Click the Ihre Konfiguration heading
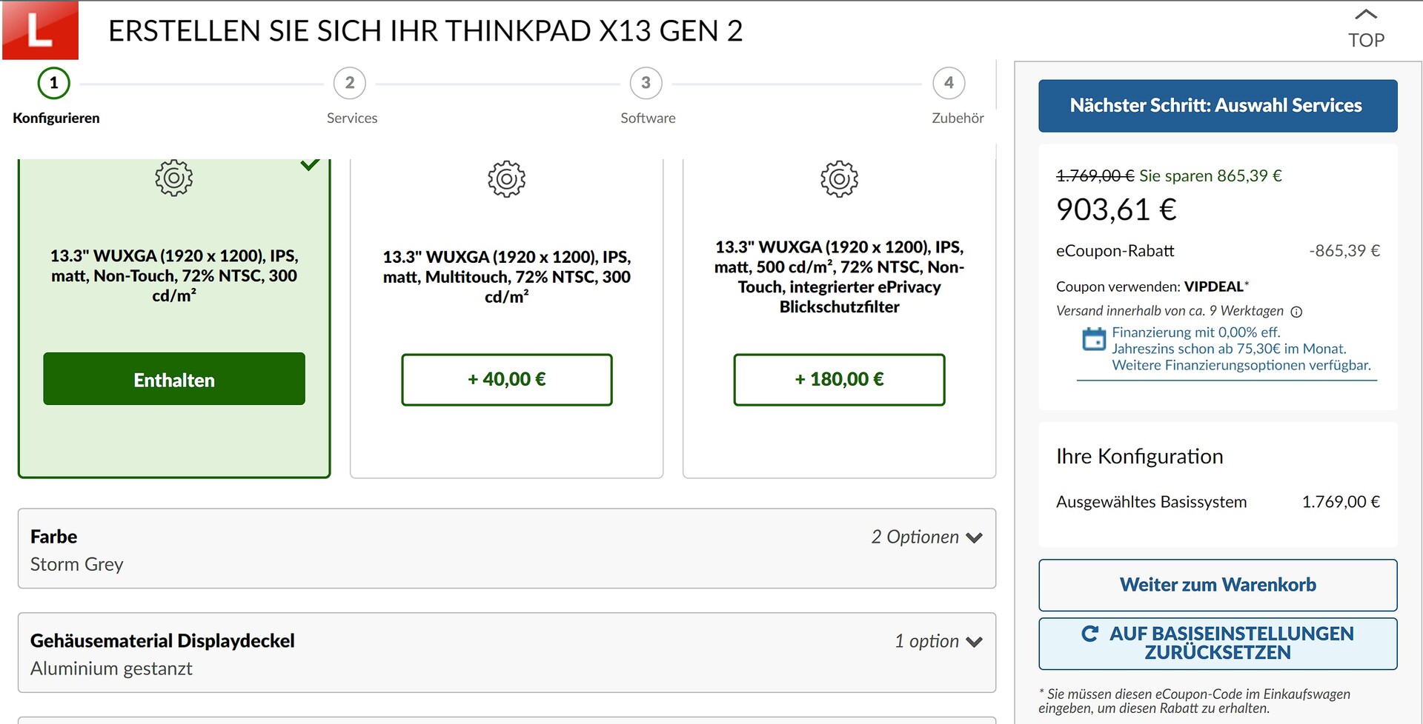 (1140, 456)
